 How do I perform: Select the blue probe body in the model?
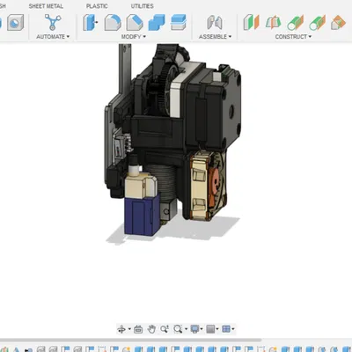pos(142,216)
